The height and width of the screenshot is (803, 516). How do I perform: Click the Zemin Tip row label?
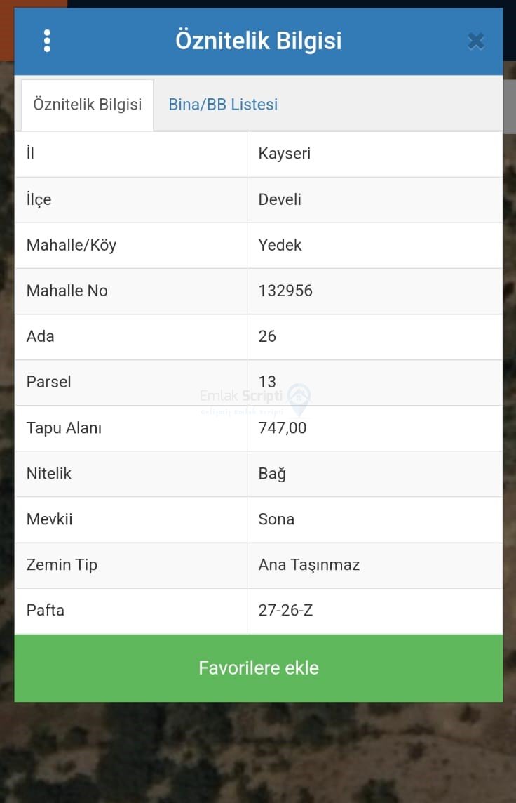coord(62,564)
